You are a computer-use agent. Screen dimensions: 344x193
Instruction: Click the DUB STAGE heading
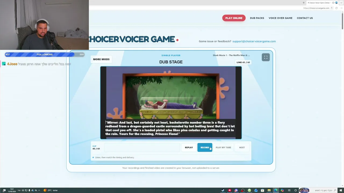[171, 62]
